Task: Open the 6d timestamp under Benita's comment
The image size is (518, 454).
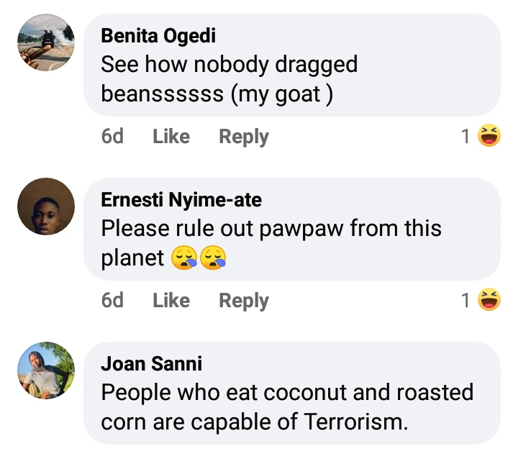Action: pyautogui.click(x=112, y=136)
